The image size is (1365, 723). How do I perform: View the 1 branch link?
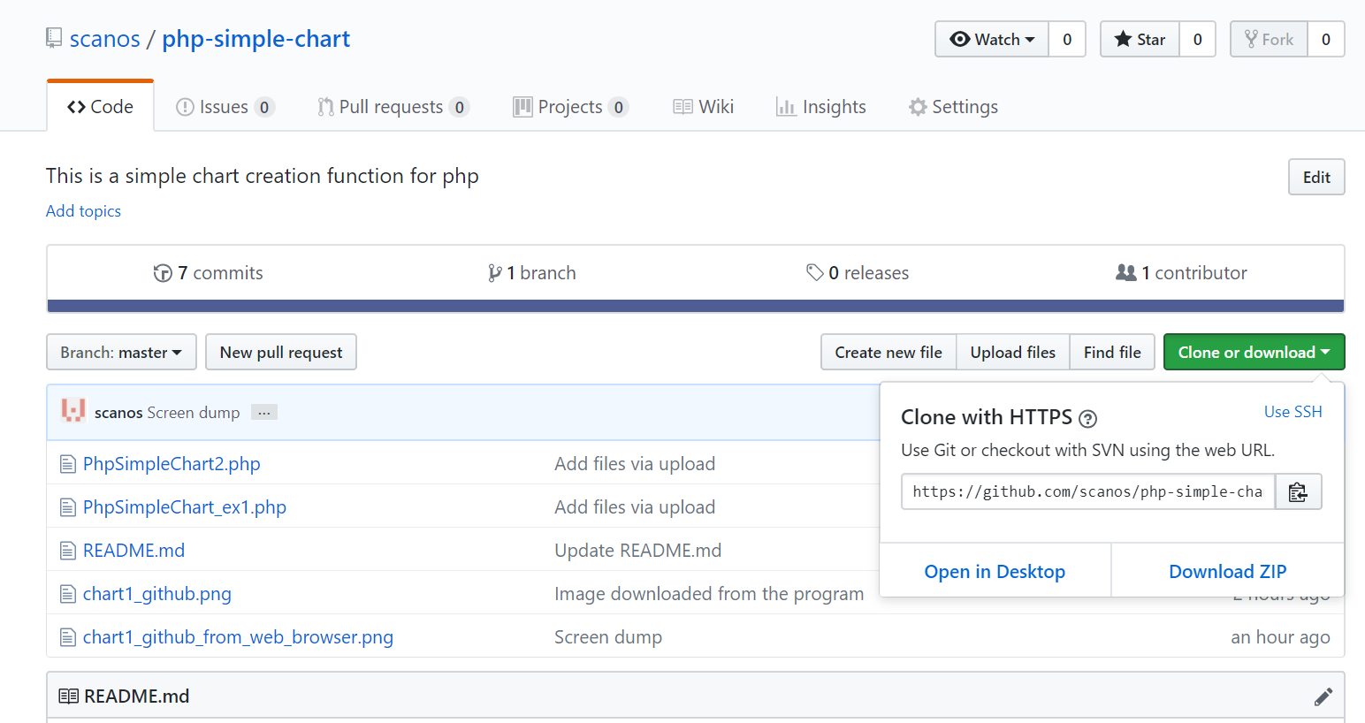click(532, 273)
